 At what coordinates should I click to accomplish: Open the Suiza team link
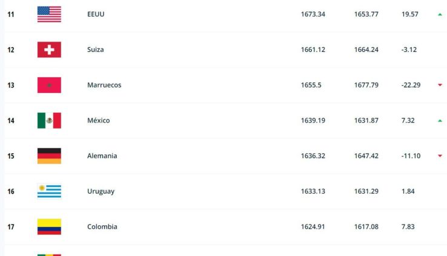coord(95,50)
